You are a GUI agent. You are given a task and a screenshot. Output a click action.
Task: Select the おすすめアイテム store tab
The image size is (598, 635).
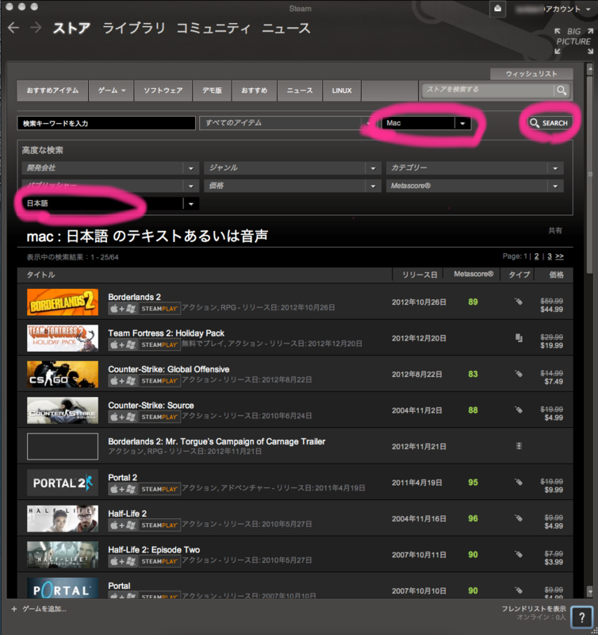(x=52, y=90)
